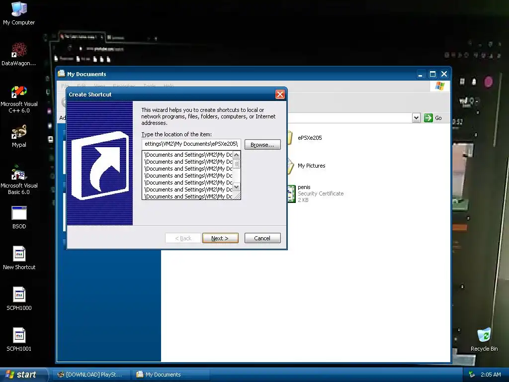This screenshot has width=509, height=382.
Task: Click the Next > button
Action: pyautogui.click(x=220, y=238)
